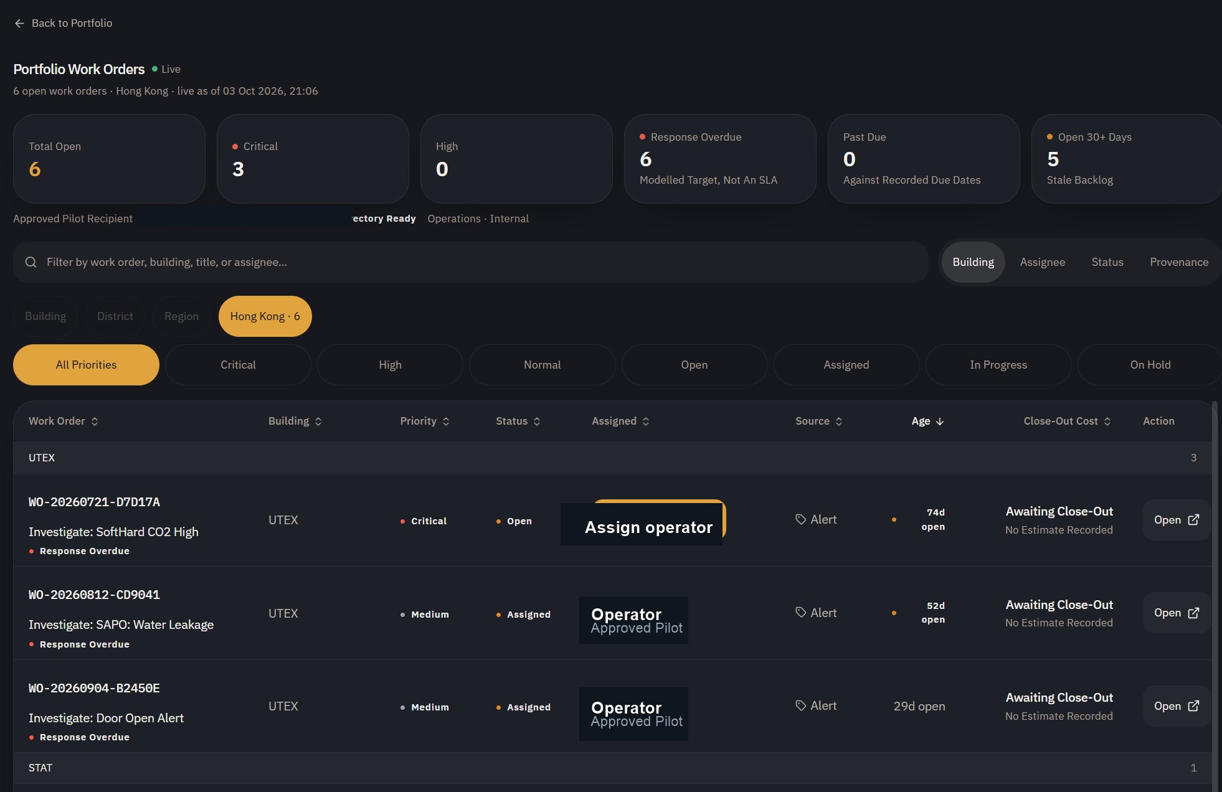Image resolution: width=1222 pixels, height=792 pixels.
Task: Click the Response Overdue summary card
Action: coord(720,159)
